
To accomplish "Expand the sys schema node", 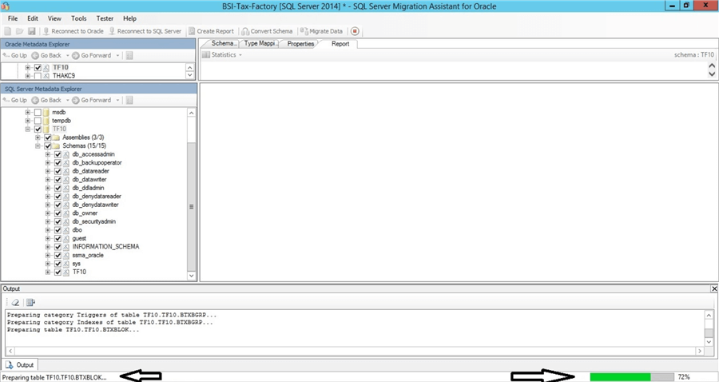I will [48, 264].
